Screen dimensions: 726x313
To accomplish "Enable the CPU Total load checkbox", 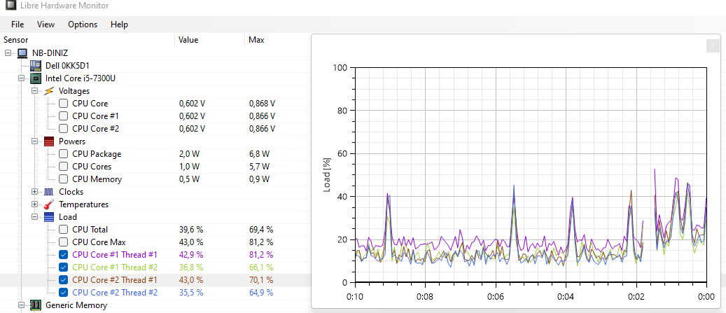I will pos(64,230).
